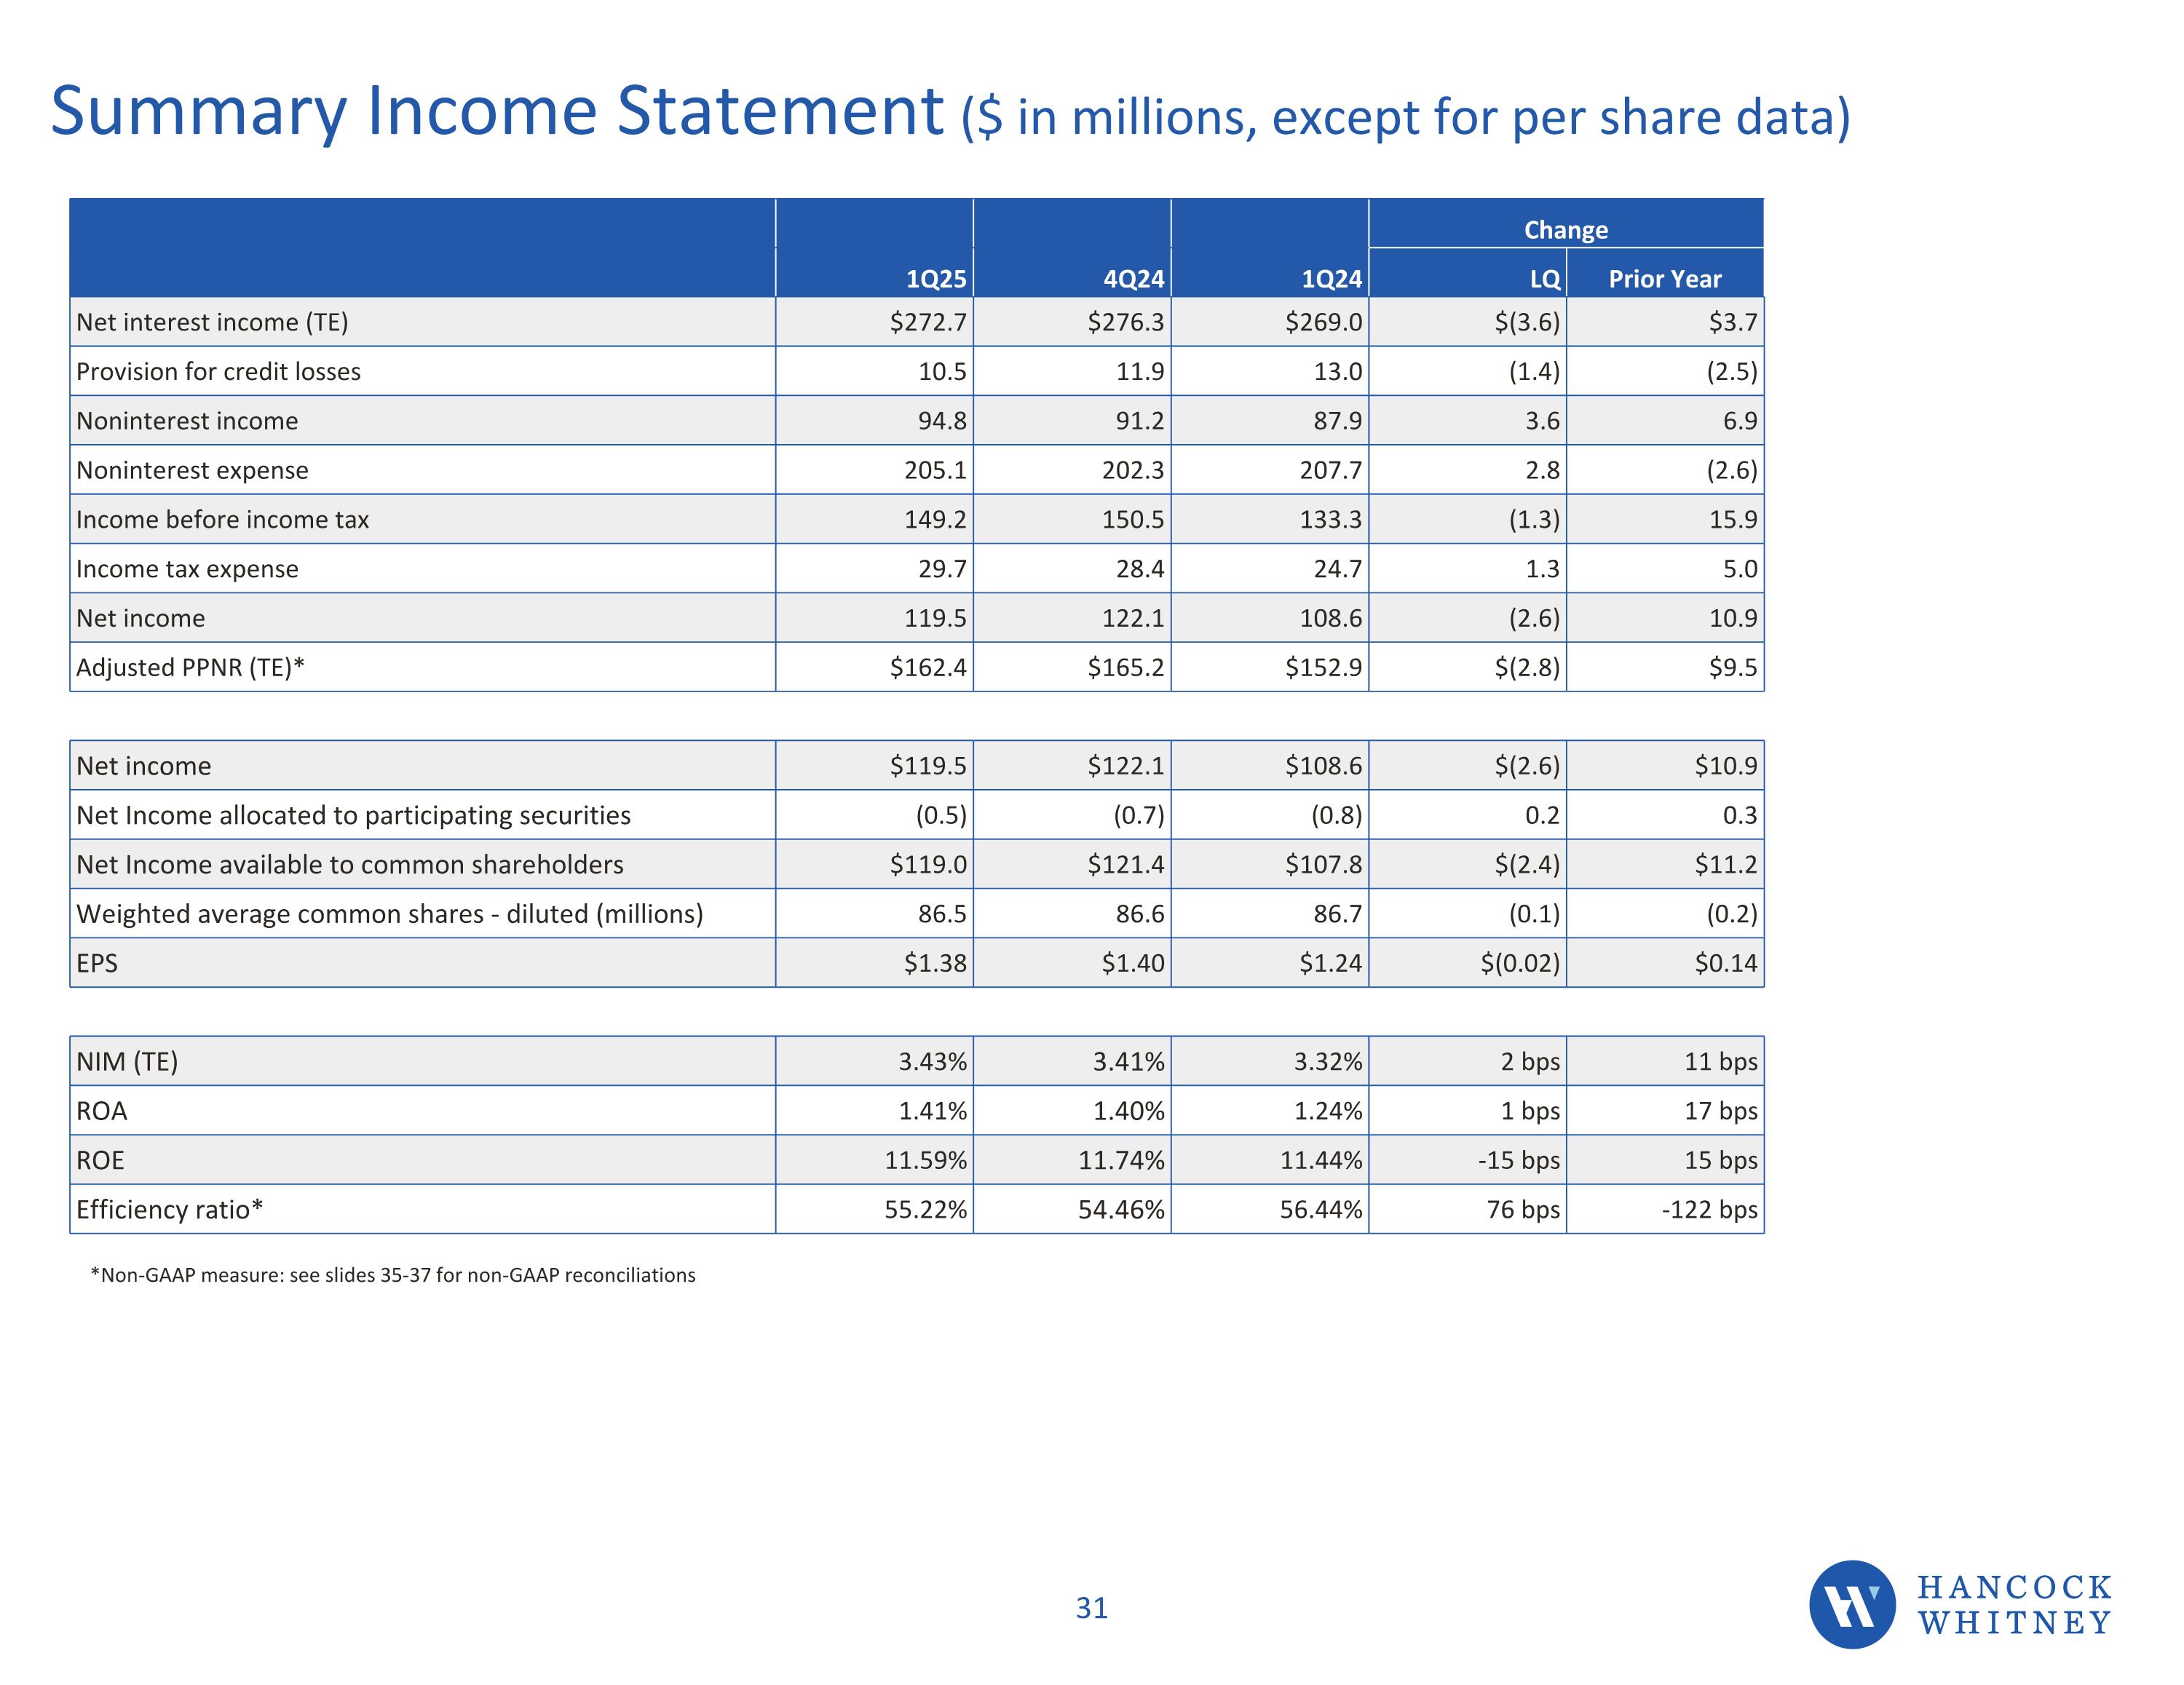Click the Hancock Whitney logo icon
The image size is (2184, 1685).
[x=1852, y=1604]
